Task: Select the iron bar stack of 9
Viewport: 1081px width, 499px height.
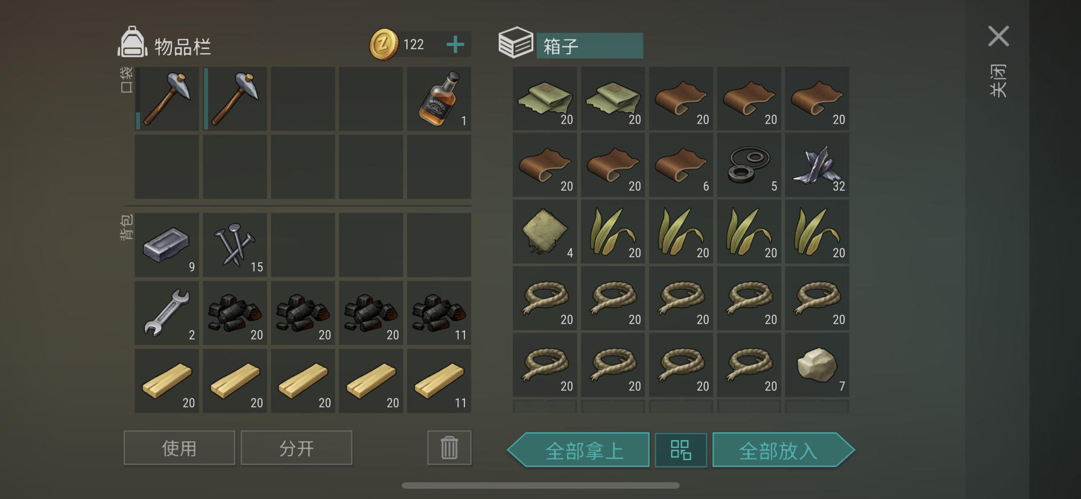Action: coord(166,245)
